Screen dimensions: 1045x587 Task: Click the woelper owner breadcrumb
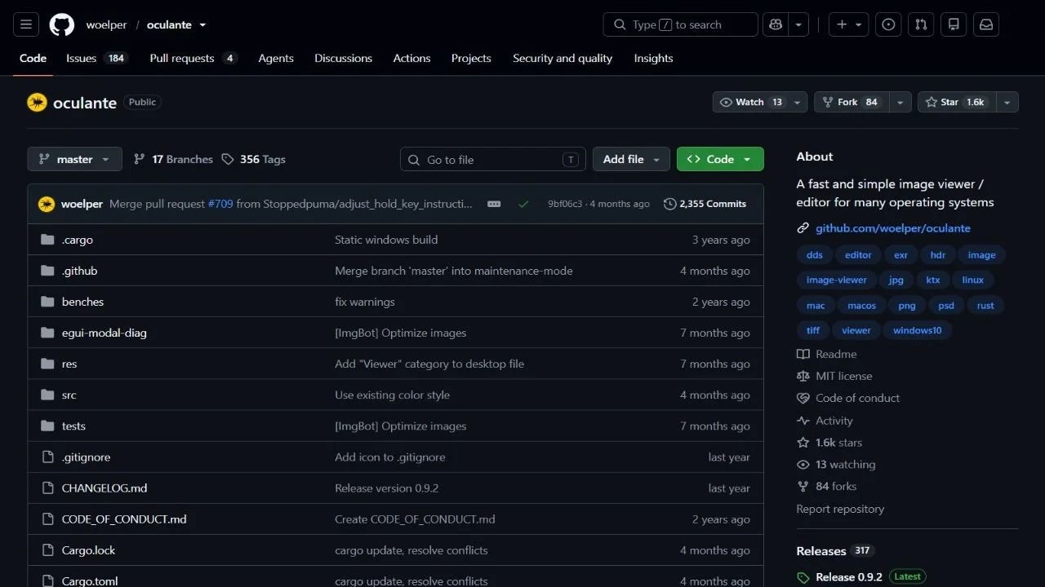coord(106,24)
